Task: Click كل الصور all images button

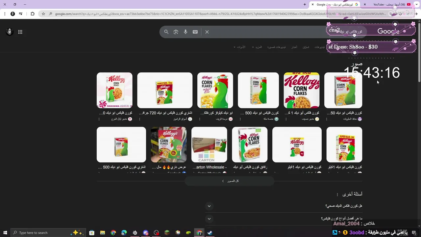Action: (230, 181)
